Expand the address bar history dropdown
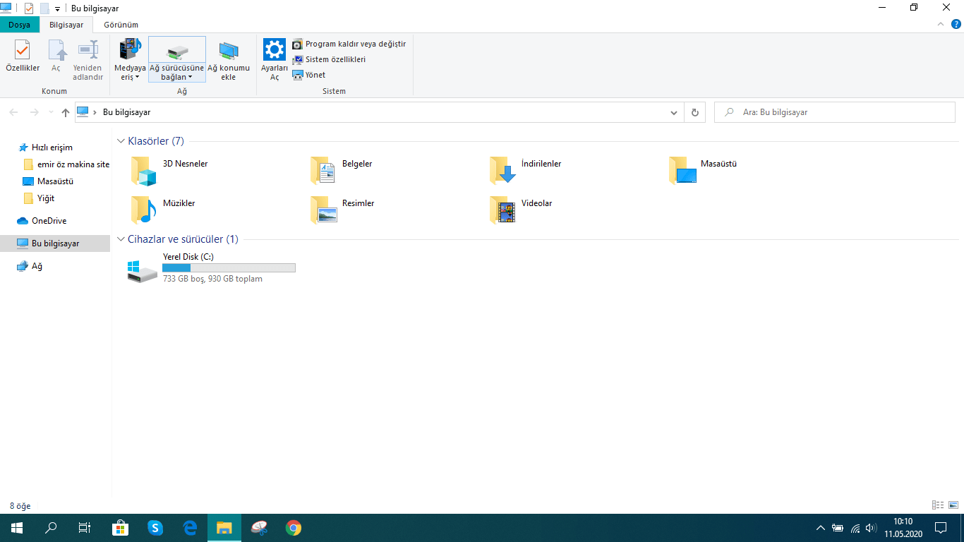 (673, 112)
